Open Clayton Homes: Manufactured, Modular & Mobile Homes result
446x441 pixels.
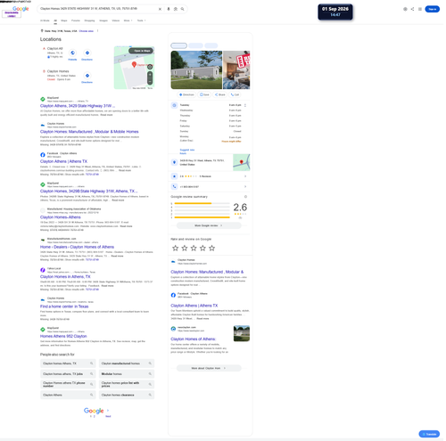pyautogui.click(x=89, y=132)
